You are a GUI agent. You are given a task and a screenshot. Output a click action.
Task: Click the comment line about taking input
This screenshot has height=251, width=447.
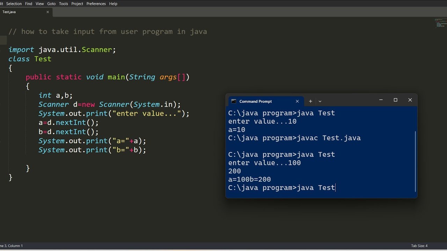[108, 32]
